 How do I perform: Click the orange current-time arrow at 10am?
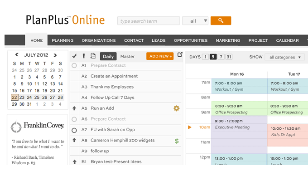(x=189, y=127)
